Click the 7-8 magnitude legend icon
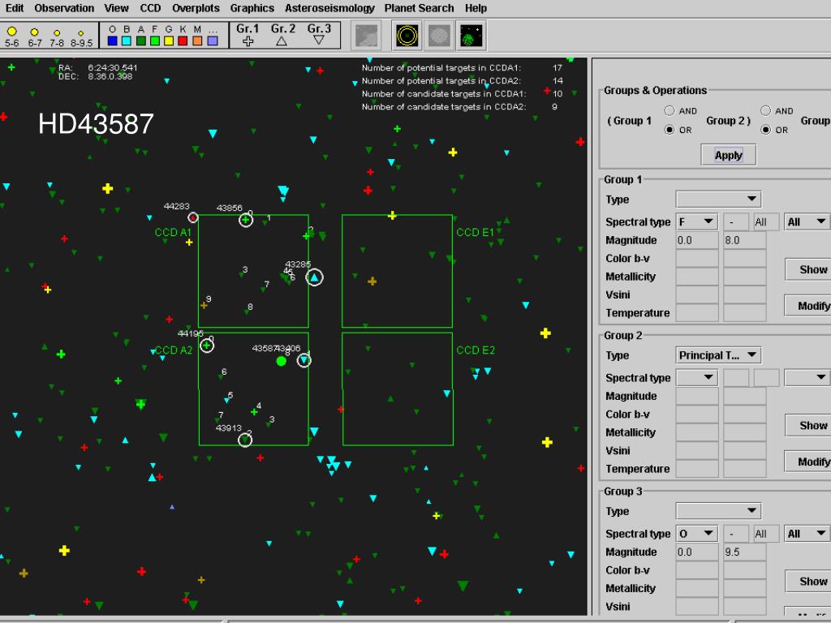 pyautogui.click(x=58, y=32)
